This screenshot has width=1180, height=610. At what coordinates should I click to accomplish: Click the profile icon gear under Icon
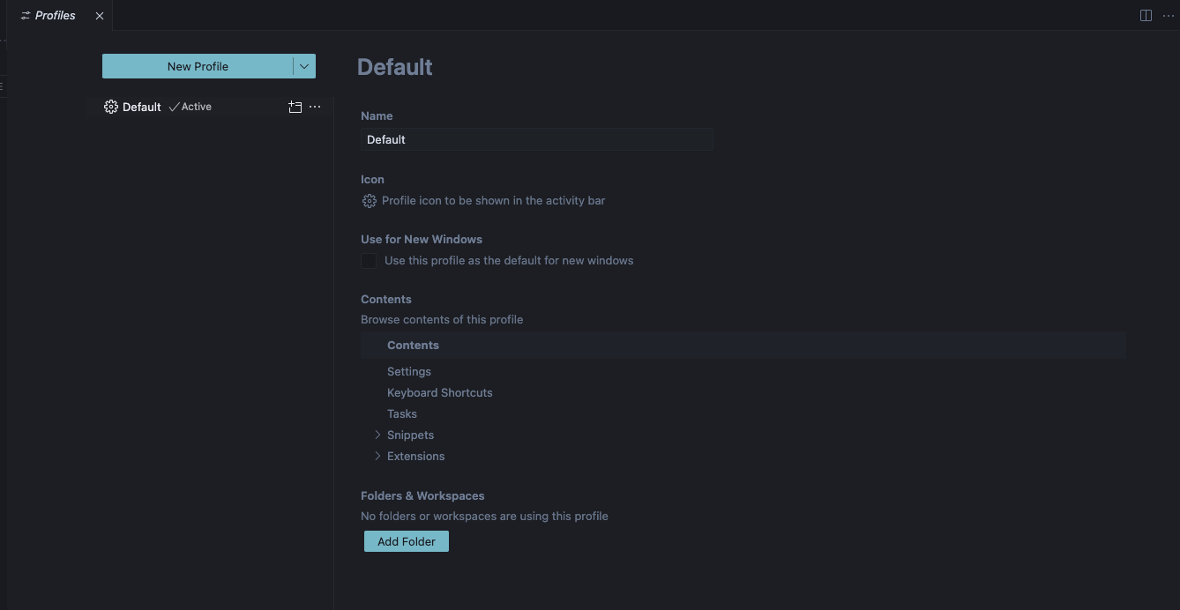pyautogui.click(x=370, y=201)
